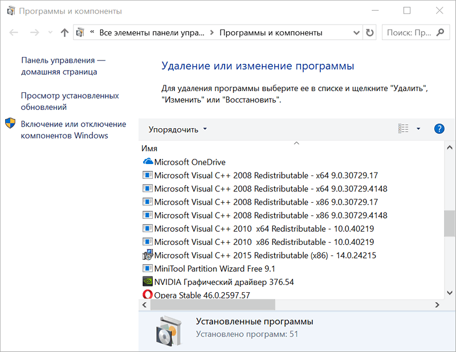The image size is (456, 352).
Task: Click the title bar Programs icon
Action: (11, 11)
